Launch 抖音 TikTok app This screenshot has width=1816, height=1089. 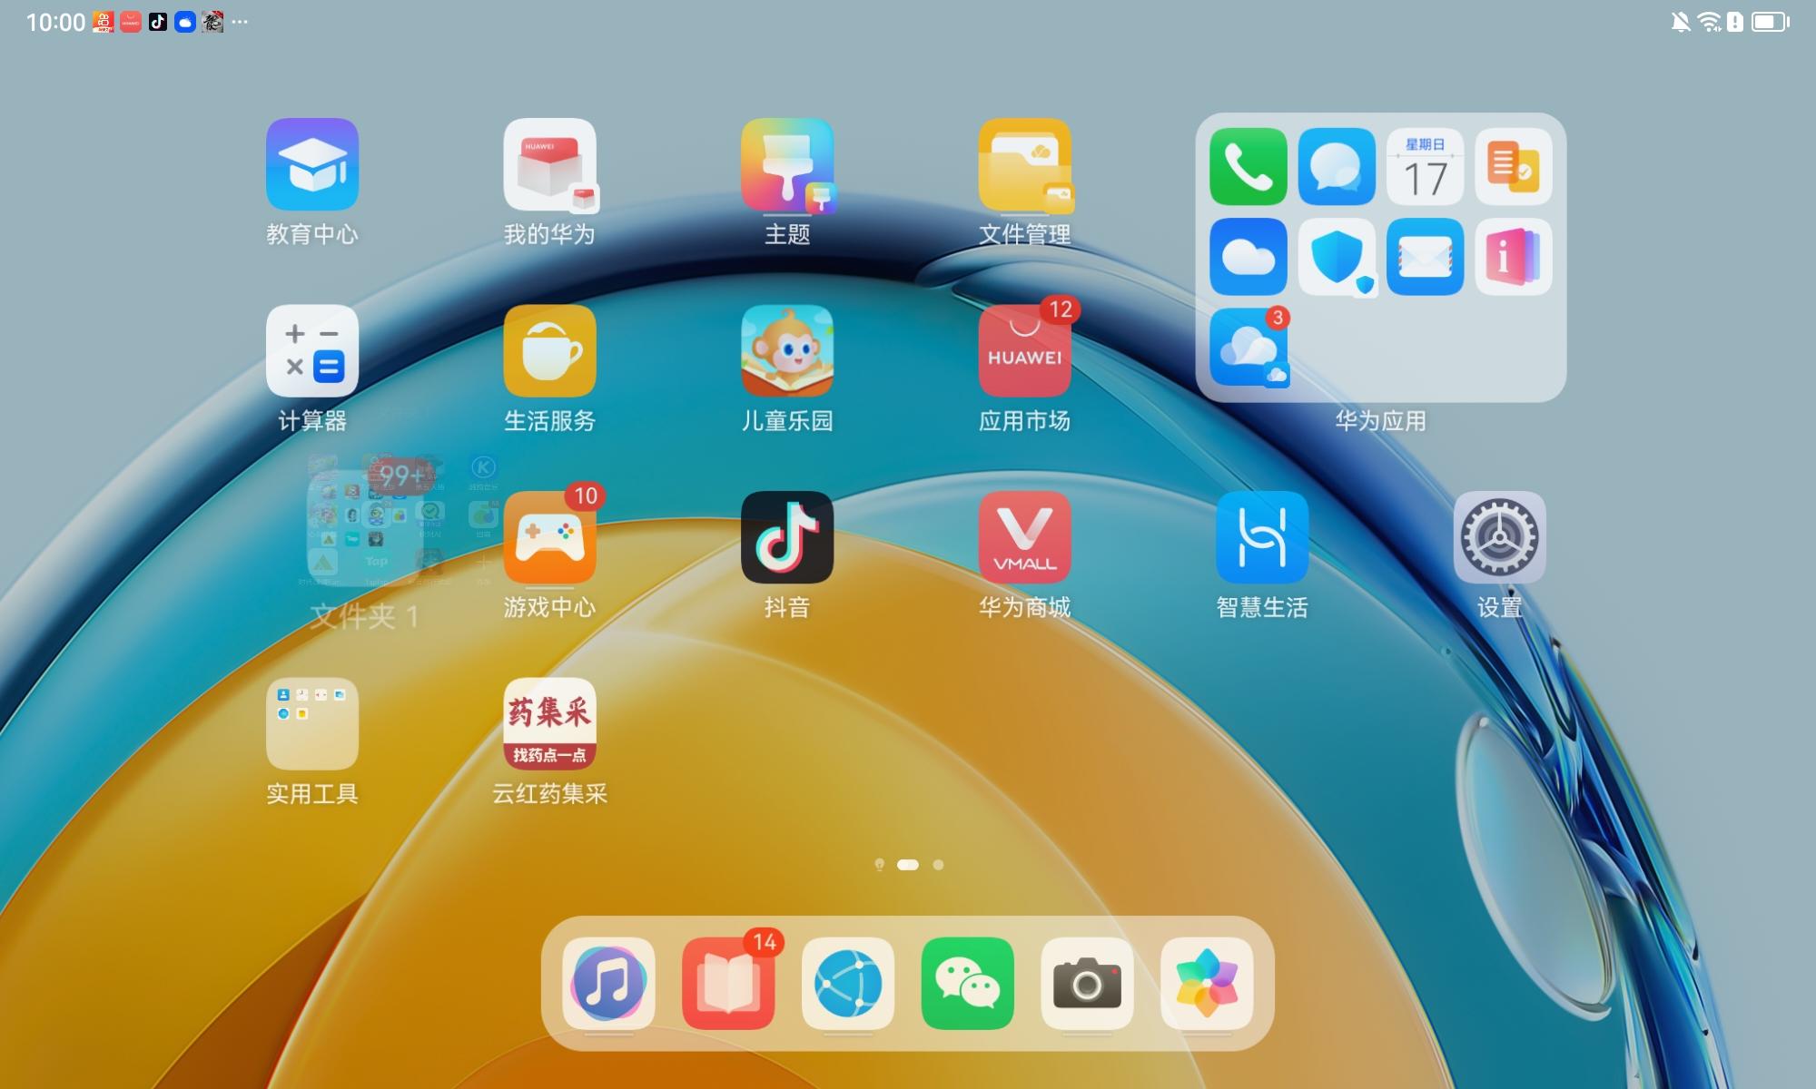tap(786, 537)
